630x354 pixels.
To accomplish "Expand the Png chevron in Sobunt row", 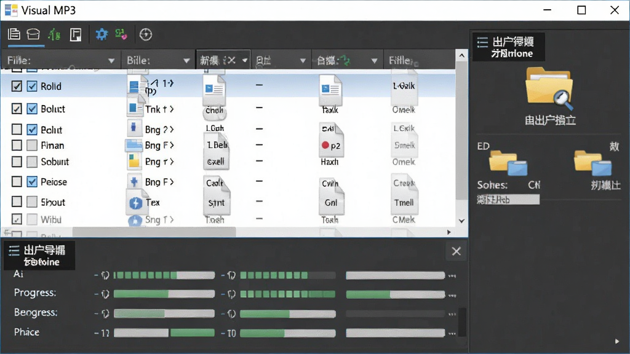I will [x=172, y=162].
